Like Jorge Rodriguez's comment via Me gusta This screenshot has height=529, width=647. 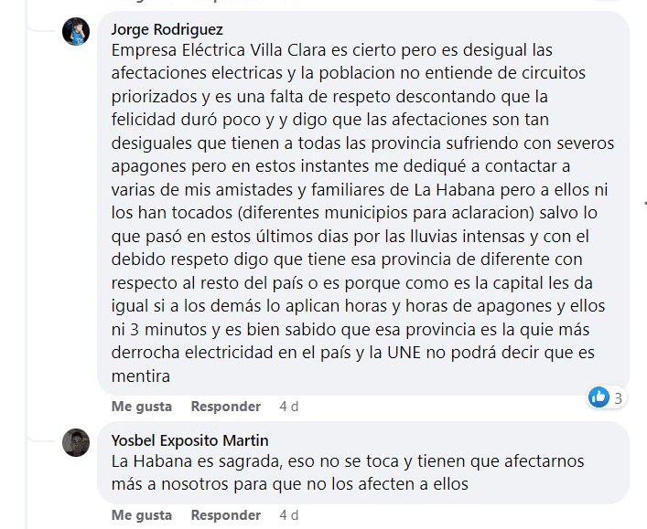click(142, 407)
